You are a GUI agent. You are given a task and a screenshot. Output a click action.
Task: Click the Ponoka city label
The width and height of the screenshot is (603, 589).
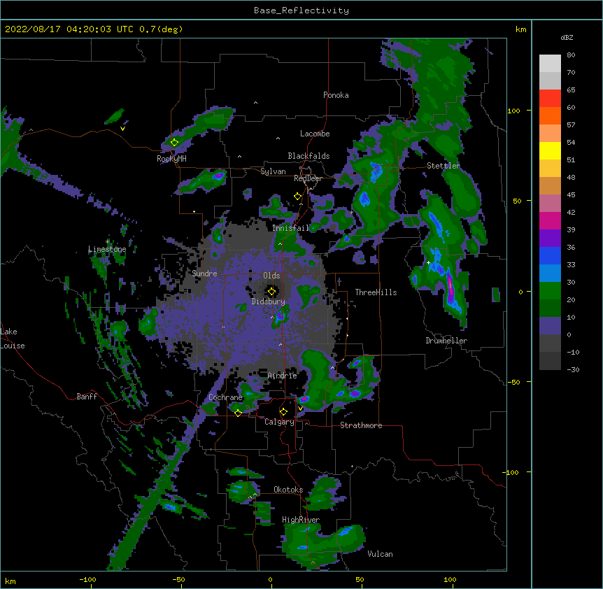336,95
